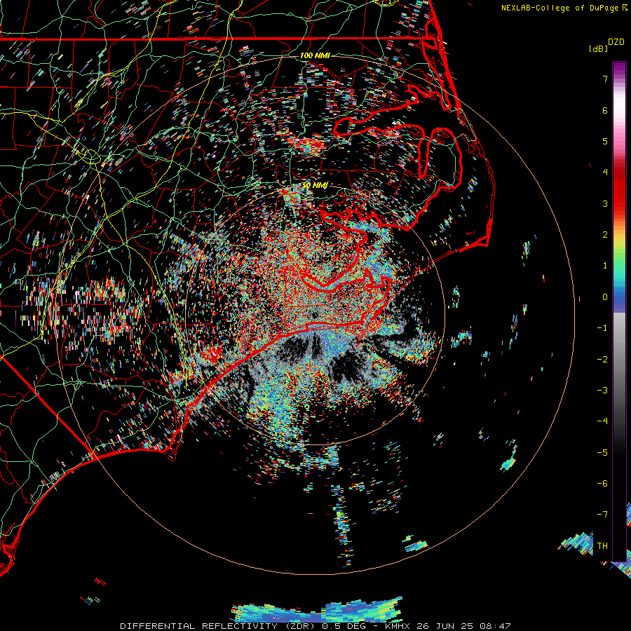Image resolution: width=631 pixels, height=631 pixels.
Task: Click the 0 value on the color scale
Action: pyautogui.click(x=605, y=297)
